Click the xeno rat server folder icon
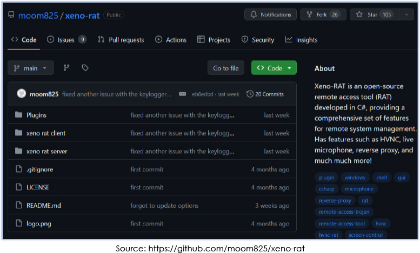This screenshot has width=420, height=253. [x=18, y=151]
